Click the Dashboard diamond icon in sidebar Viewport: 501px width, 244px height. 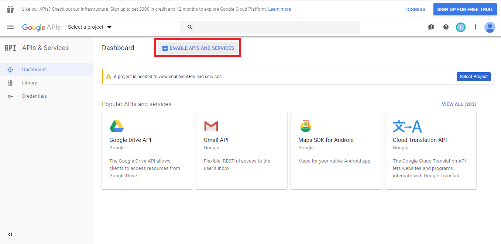coord(10,69)
